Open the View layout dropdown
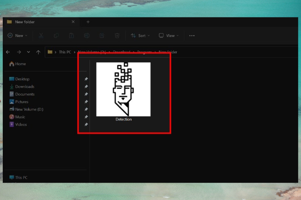This screenshot has width=301, height=200. coord(169,36)
